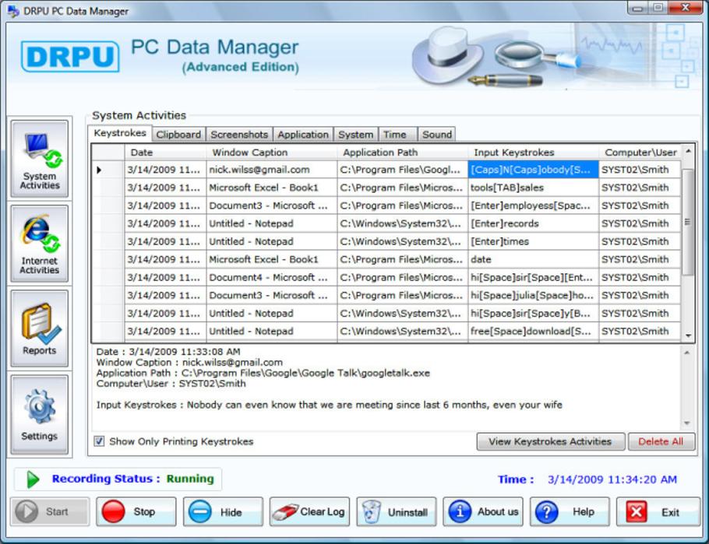709x544 pixels.
Task: Open the Sound tab
Action: 436,135
